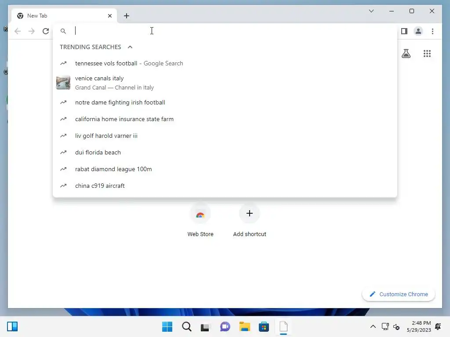450x337 pixels.
Task: Click the muted volume tray icon
Action: pos(396,326)
